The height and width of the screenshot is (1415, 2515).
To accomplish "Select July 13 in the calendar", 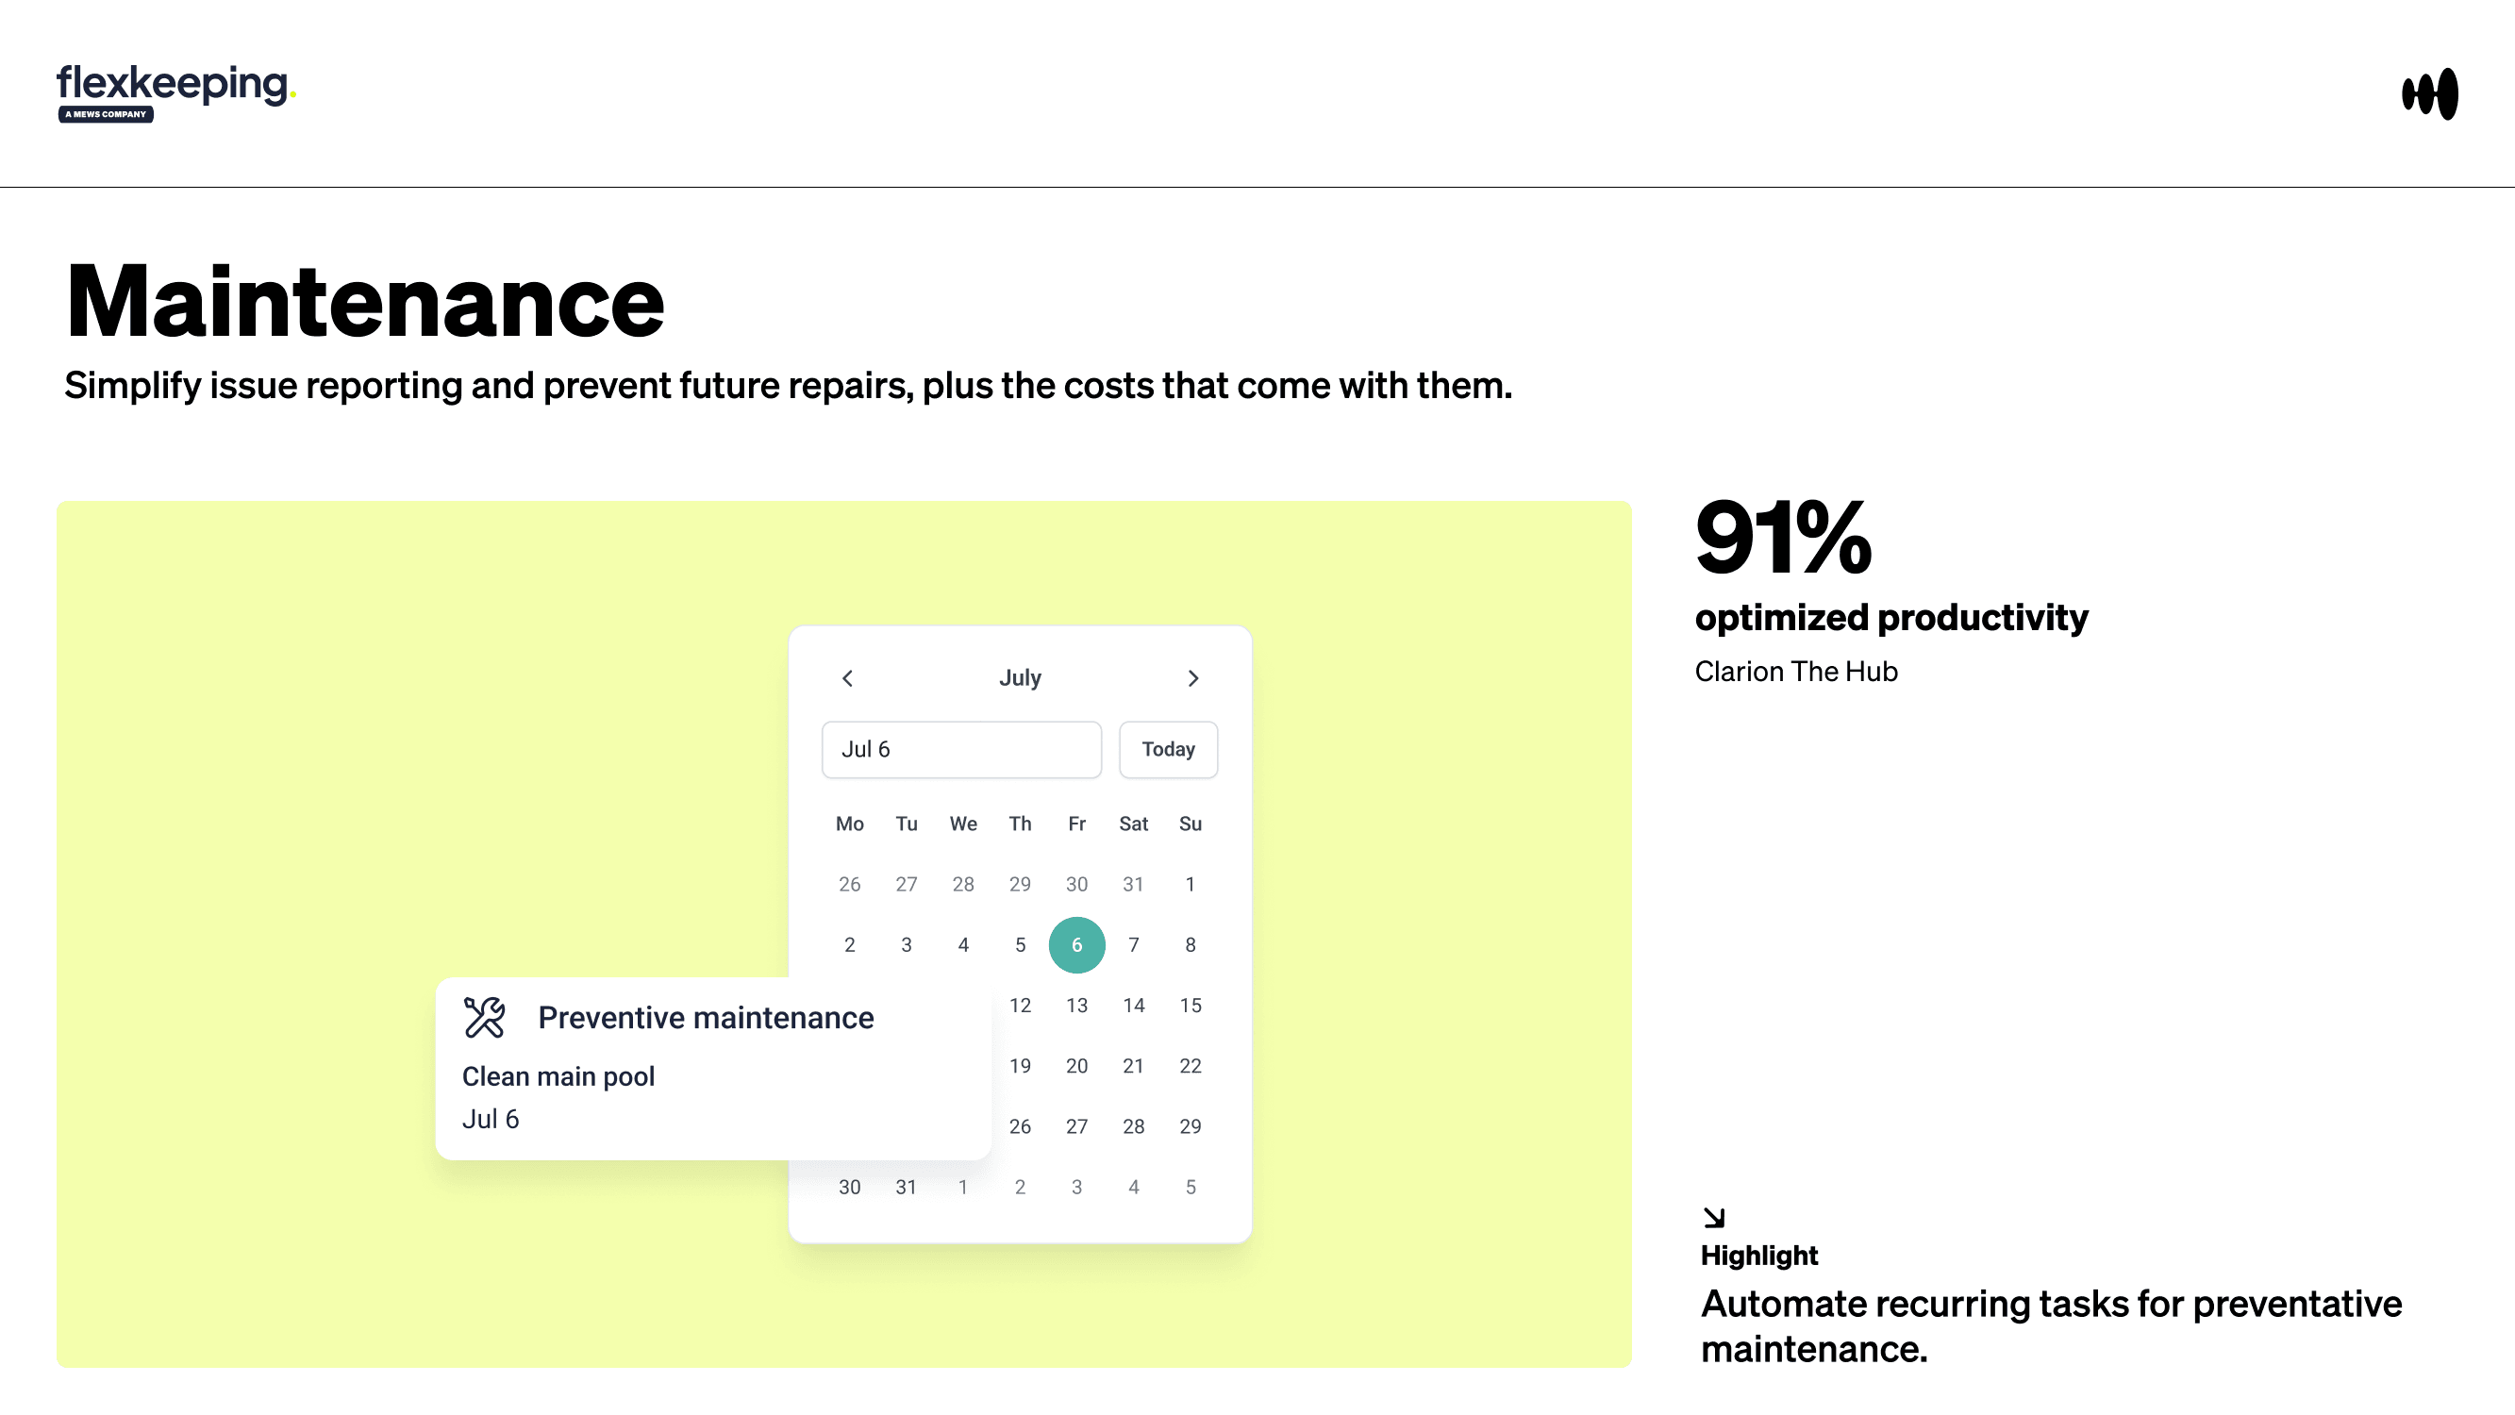I will coord(1076,1005).
